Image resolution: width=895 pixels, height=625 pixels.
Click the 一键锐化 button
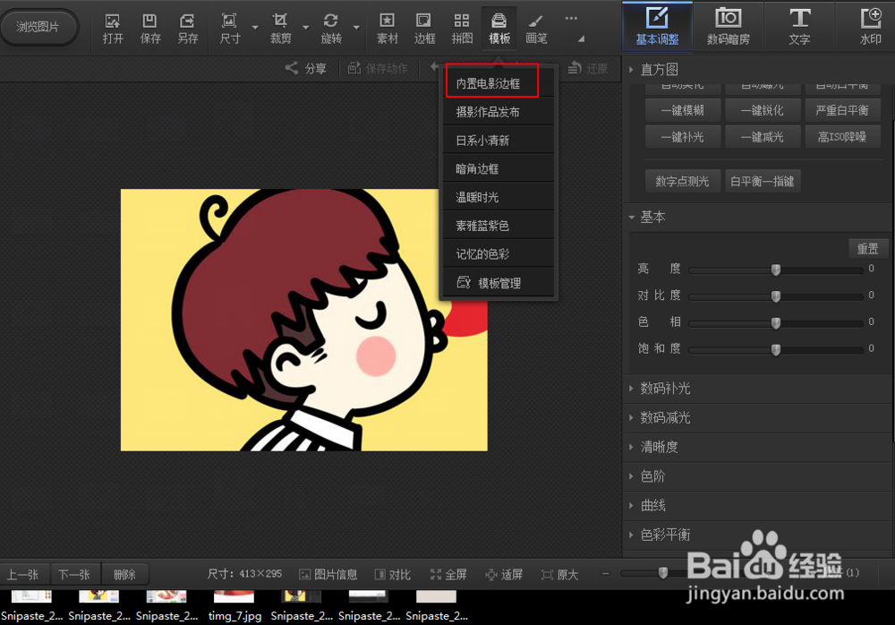tap(762, 110)
